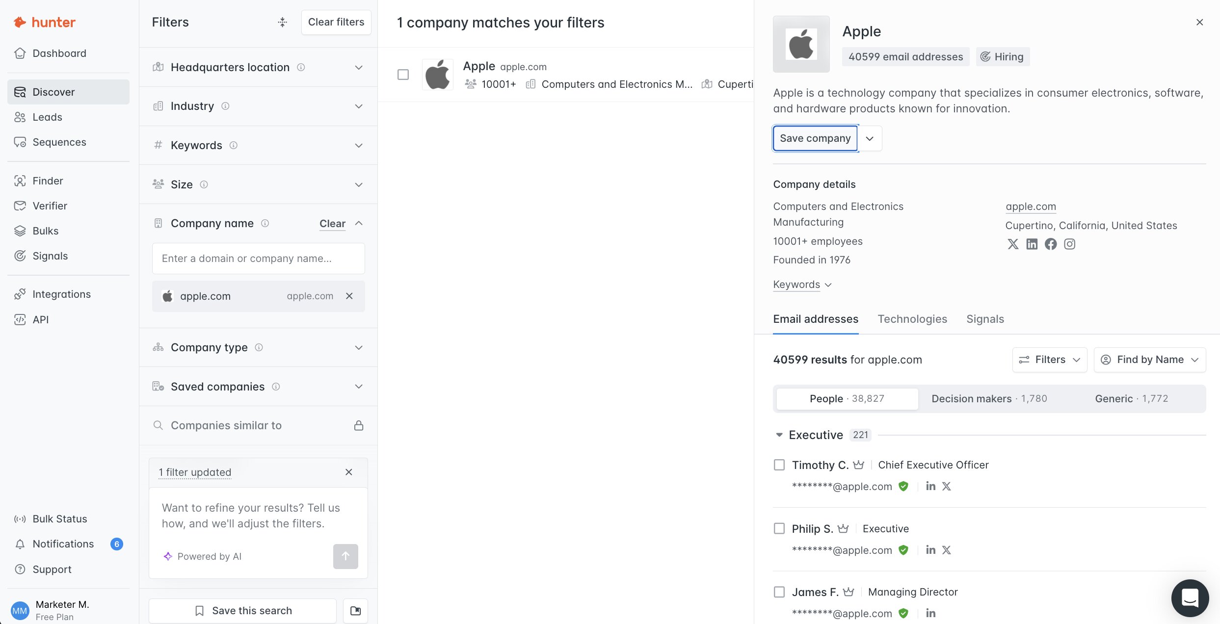Viewport: 1220px width, 624px height.
Task: Click Save this search button
Action: 243,611
